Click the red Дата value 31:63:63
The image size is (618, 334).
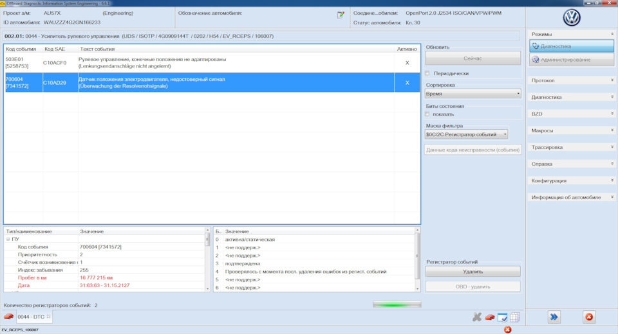pyautogui.click(x=104, y=285)
